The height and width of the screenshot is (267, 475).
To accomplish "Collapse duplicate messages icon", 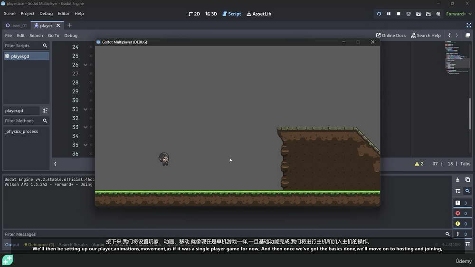I will pos(458,191).
